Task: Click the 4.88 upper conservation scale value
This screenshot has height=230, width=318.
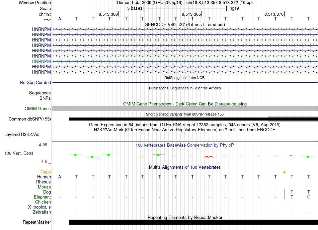Action: click(x=43, y=145)
